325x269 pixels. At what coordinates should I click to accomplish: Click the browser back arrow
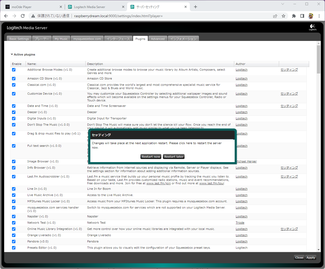[6, 16]
